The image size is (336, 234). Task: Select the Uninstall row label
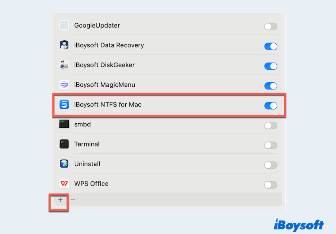[x=87, y=164]
